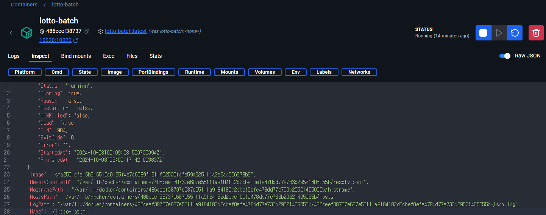
Task: Navigate to Containers breadcrumb link
Action: pos(24,5)
